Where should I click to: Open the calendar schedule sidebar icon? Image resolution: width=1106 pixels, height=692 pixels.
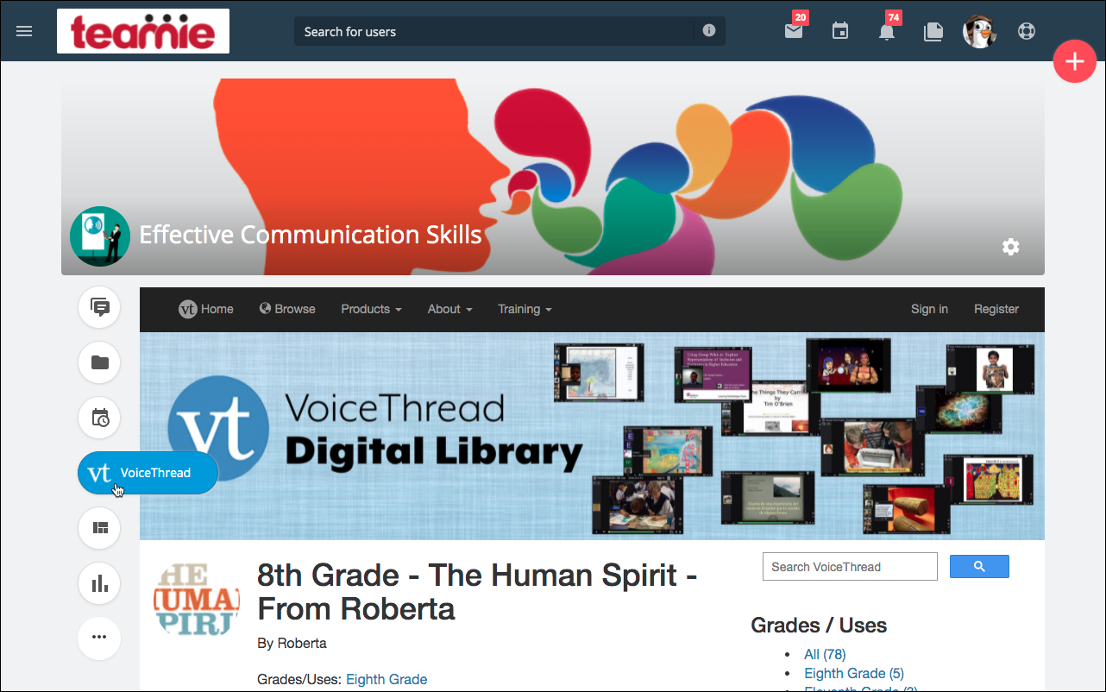(x=99, y=418)
